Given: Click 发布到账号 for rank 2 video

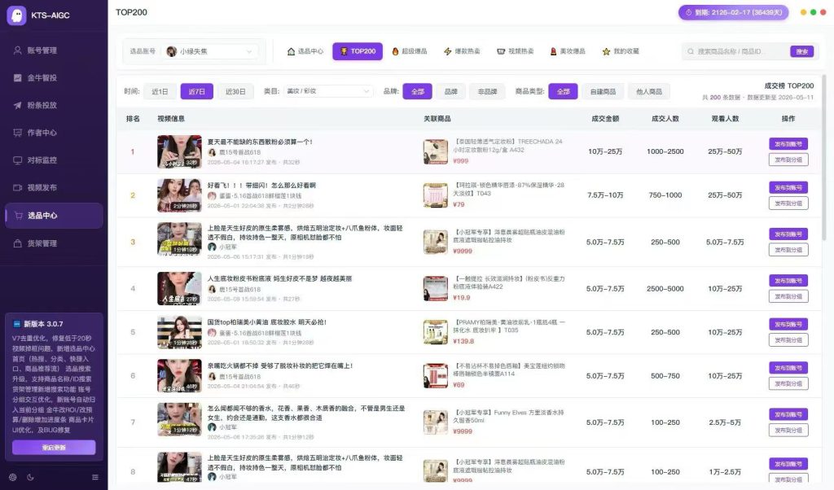Looking at the screenshot, I should pyautogui.click(x=788, y=187).
